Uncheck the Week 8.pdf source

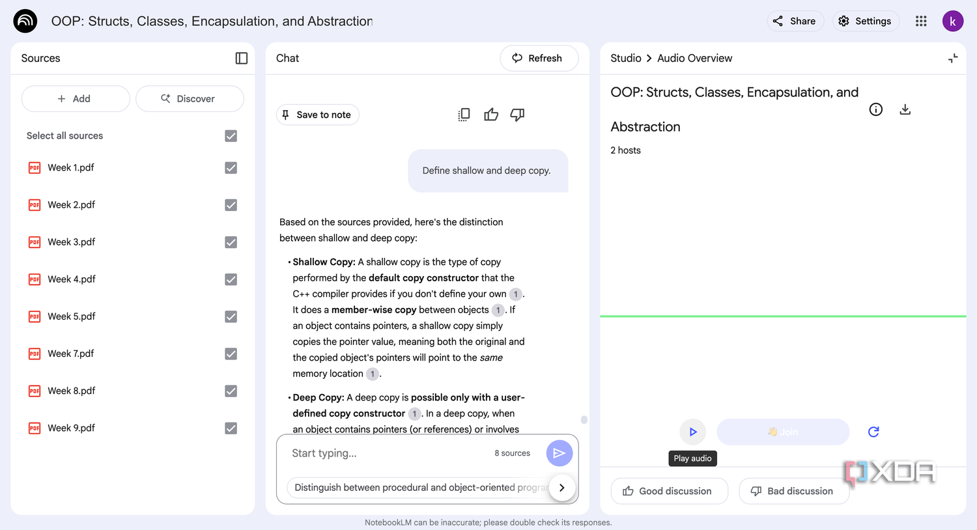click(x=231, y=391)
